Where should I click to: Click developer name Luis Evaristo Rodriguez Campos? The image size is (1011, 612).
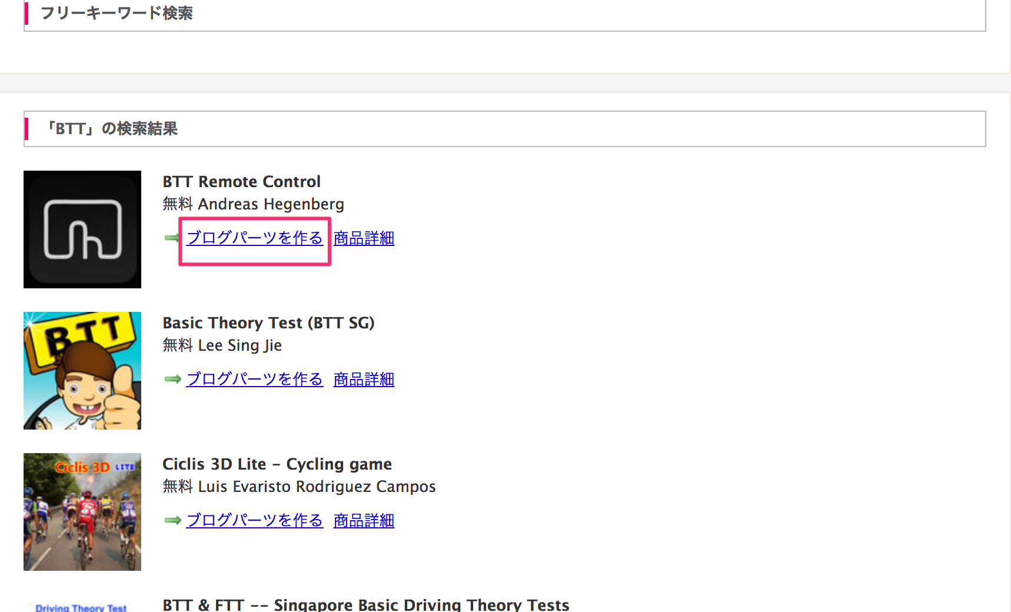pos(317,487)
